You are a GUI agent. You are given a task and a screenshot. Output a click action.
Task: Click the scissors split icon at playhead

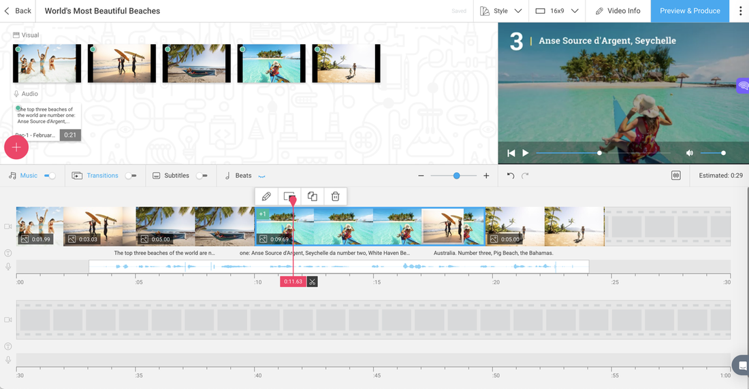312,282
